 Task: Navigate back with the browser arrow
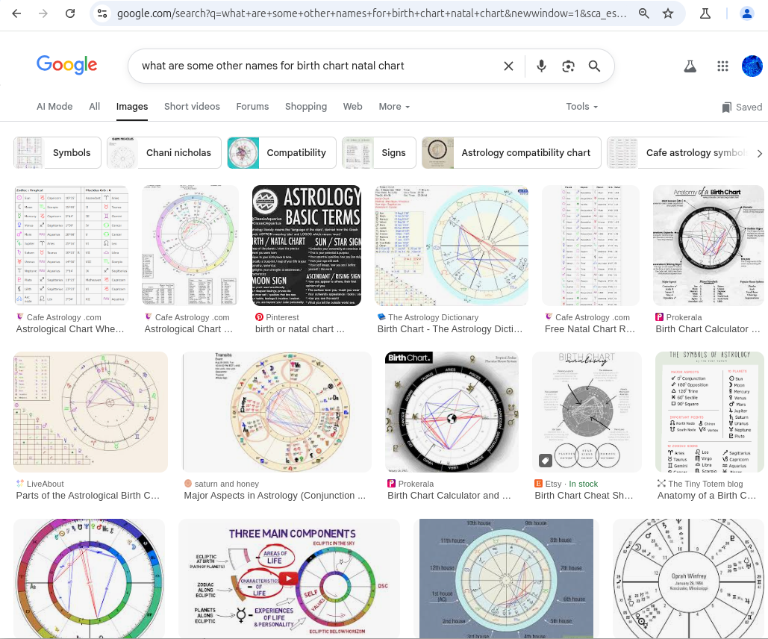pyautogui.click(x=16, y=13)
